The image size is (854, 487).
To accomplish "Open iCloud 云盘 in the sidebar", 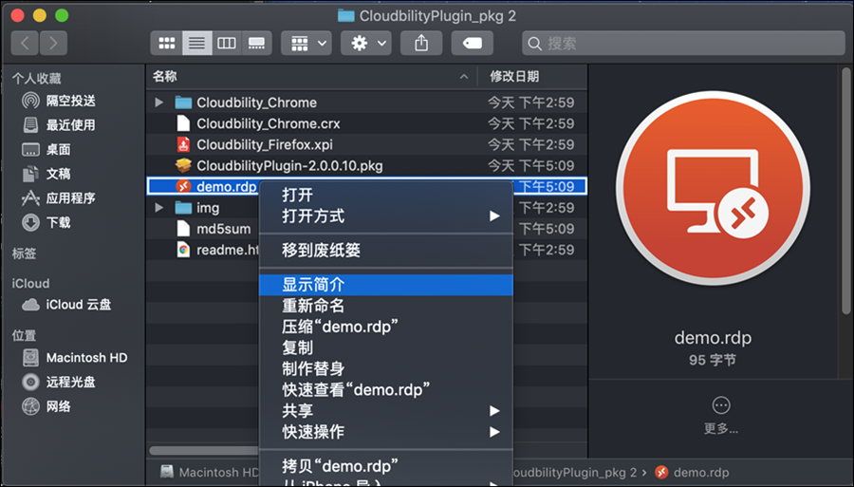I will [x=66, y=305].
